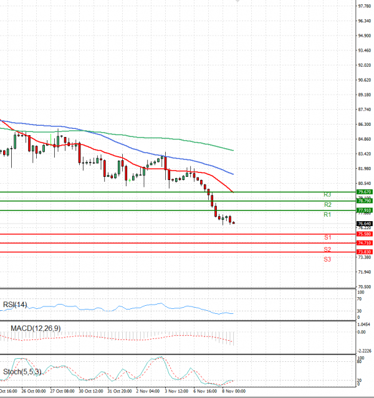
Task: Click the 94.900 price axis value
Action: (365, 36)
